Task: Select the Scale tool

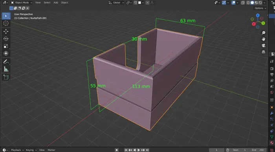Action: (x=6, y=46)
